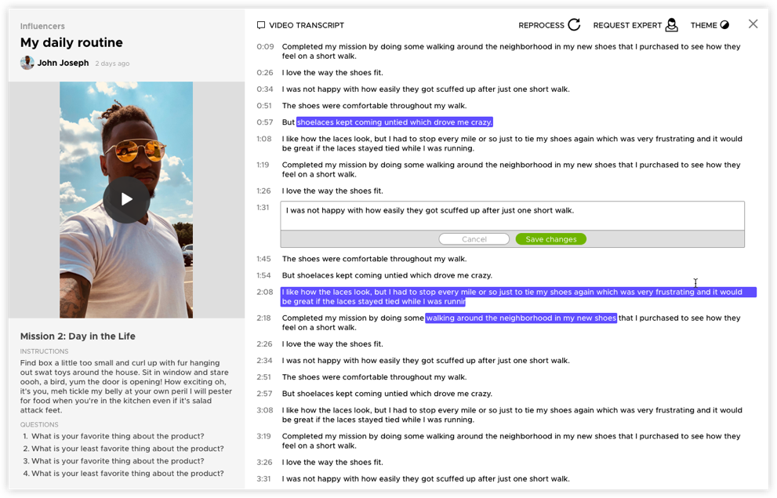Click the highlighted 2:08 transcript line

click(x=518, y=296)
